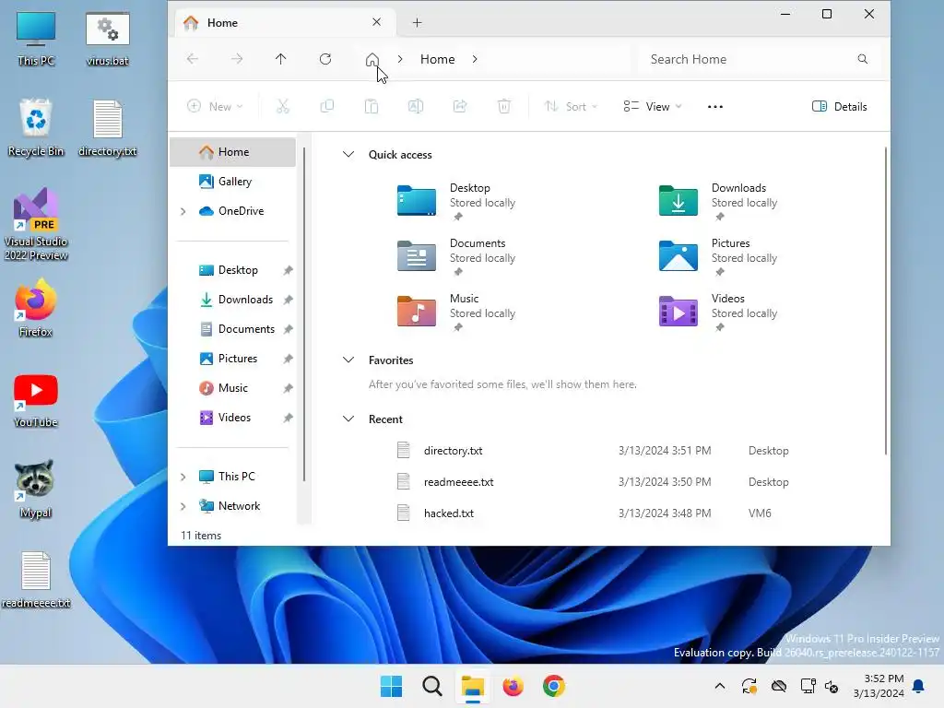Screen dimensions: 944x708
Task: Go up one folder level
Action: tap(280, 59)
